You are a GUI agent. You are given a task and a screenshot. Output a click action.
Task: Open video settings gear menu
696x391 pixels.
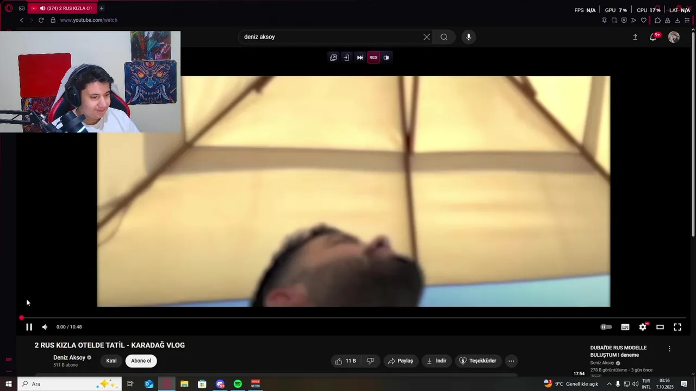(643, 327)
